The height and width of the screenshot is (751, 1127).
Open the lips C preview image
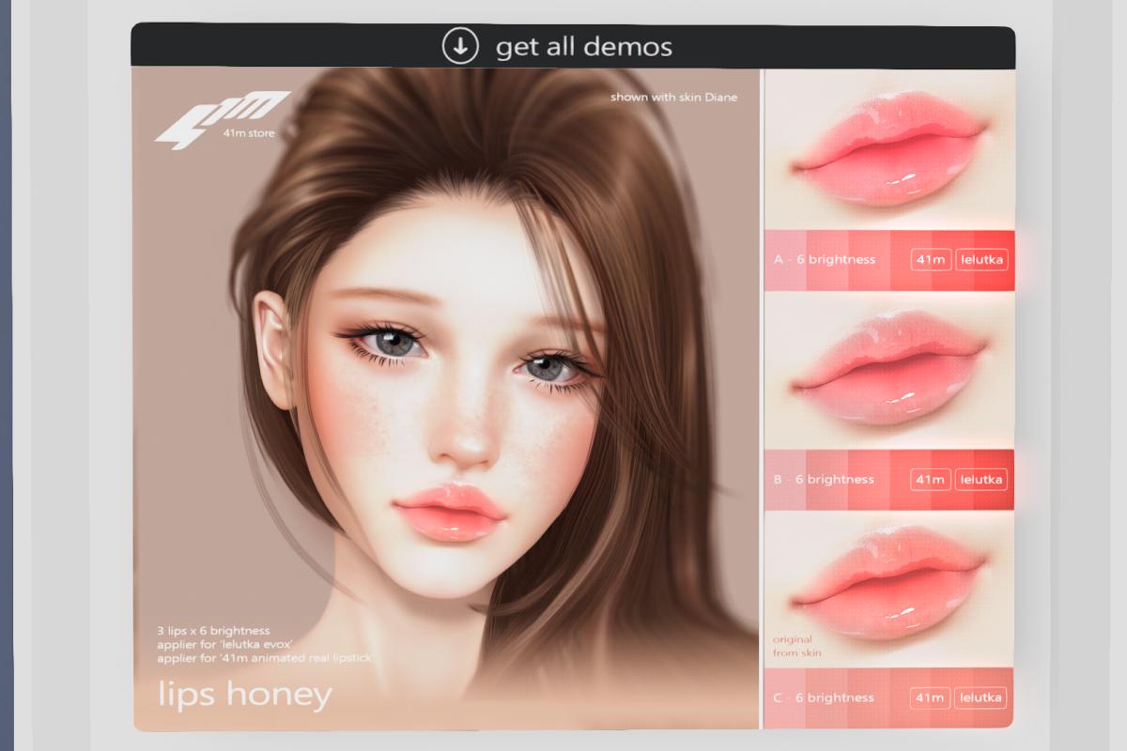(x=888, y=590)
